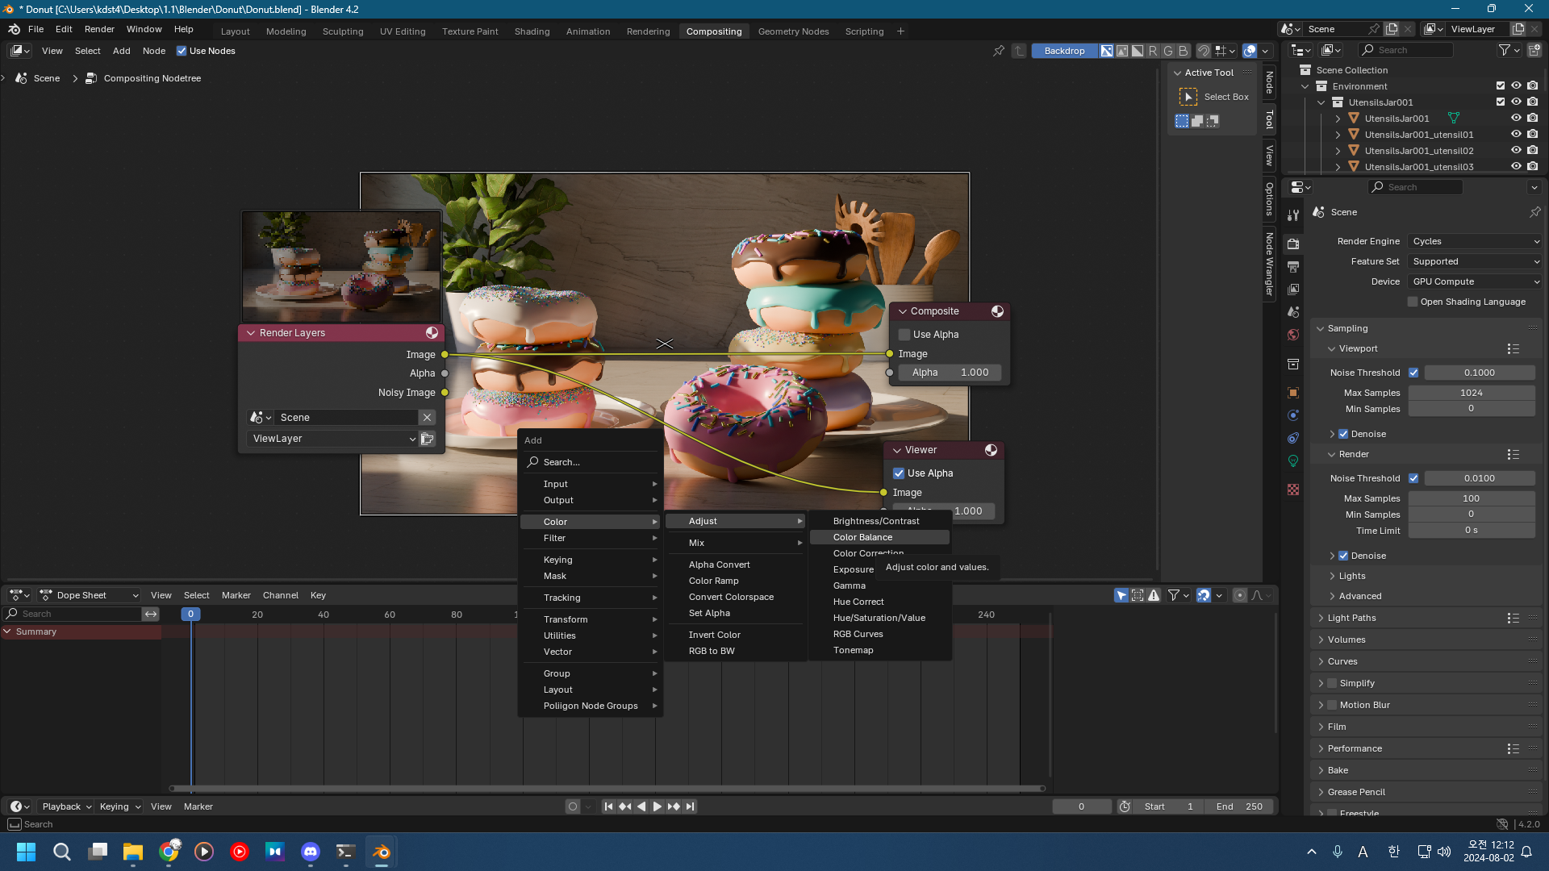Expand the Light Paths panel
The image size is (1549, 871).
pyautogui.click(x=1351, y=618)
